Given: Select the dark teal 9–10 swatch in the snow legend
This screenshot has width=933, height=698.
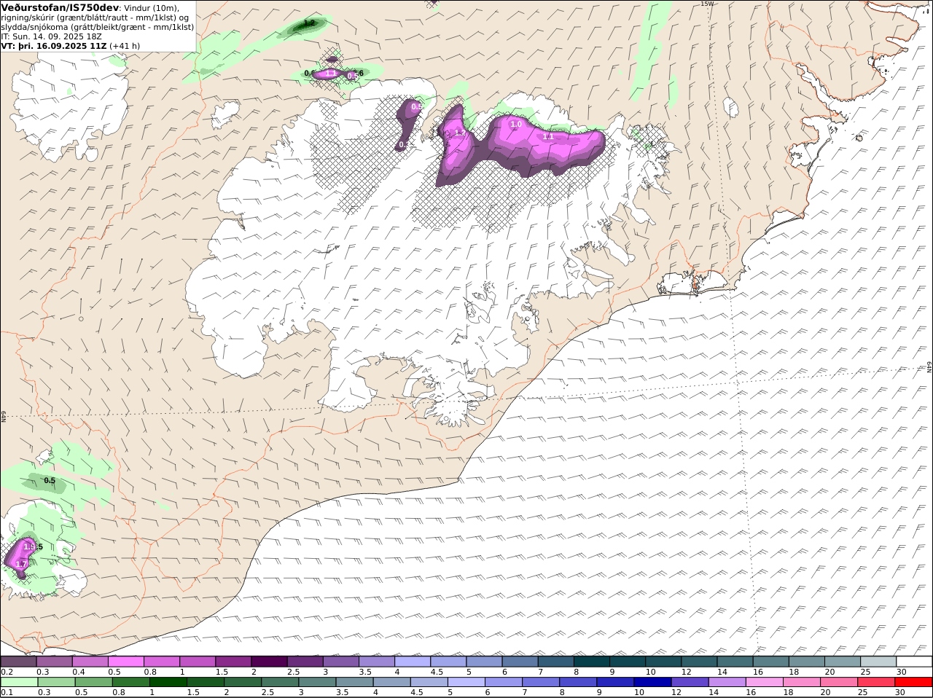Looking at the screenshot, I should coord(628,662).
